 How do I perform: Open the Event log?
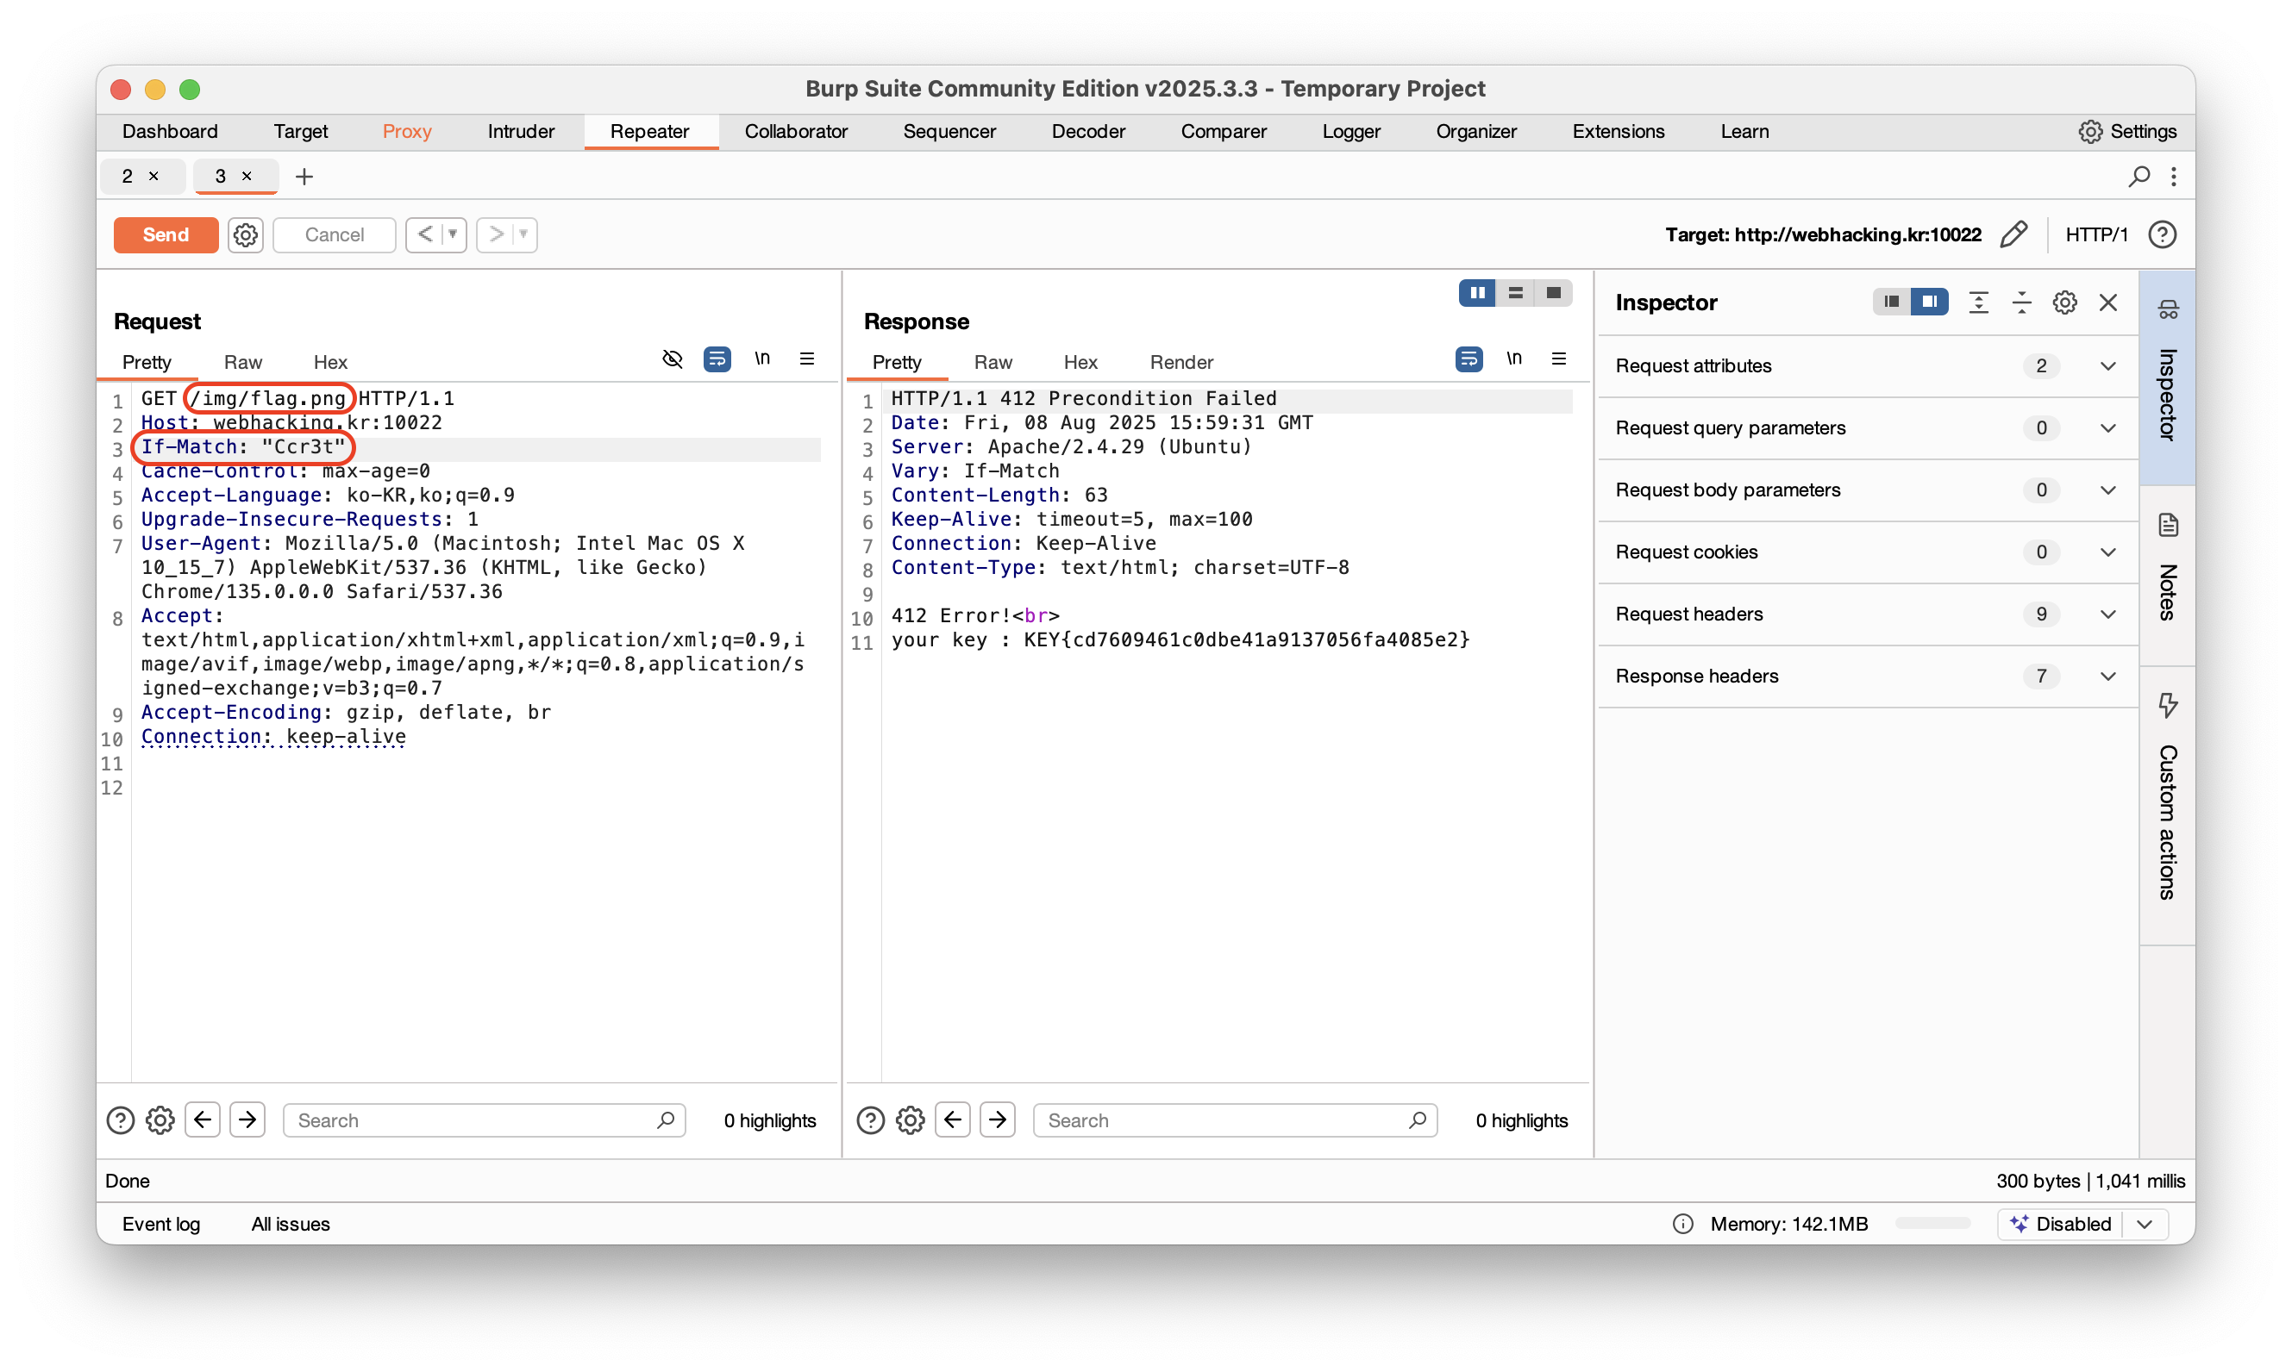click(x=161, y=1223)
